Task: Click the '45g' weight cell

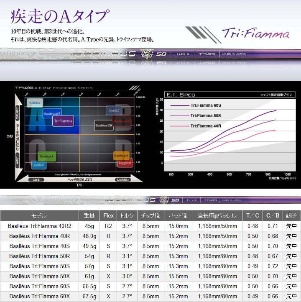Action: 89,226
